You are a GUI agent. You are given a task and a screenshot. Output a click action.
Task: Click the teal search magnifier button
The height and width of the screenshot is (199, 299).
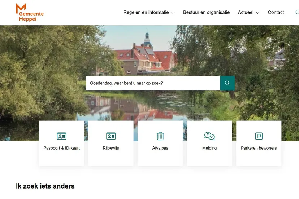227,83
